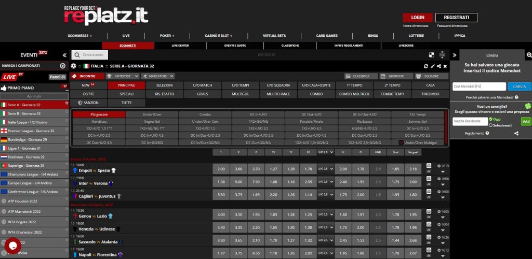The image size is (532, 259).
Task: Click the Cod.Memobet input field
Action: tap(479, 87)
